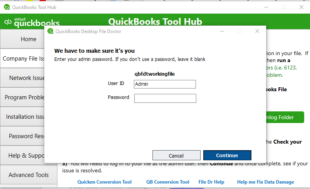Click the File Doctor title bar icon
310x189 pixels.
[x=50, y=31]
